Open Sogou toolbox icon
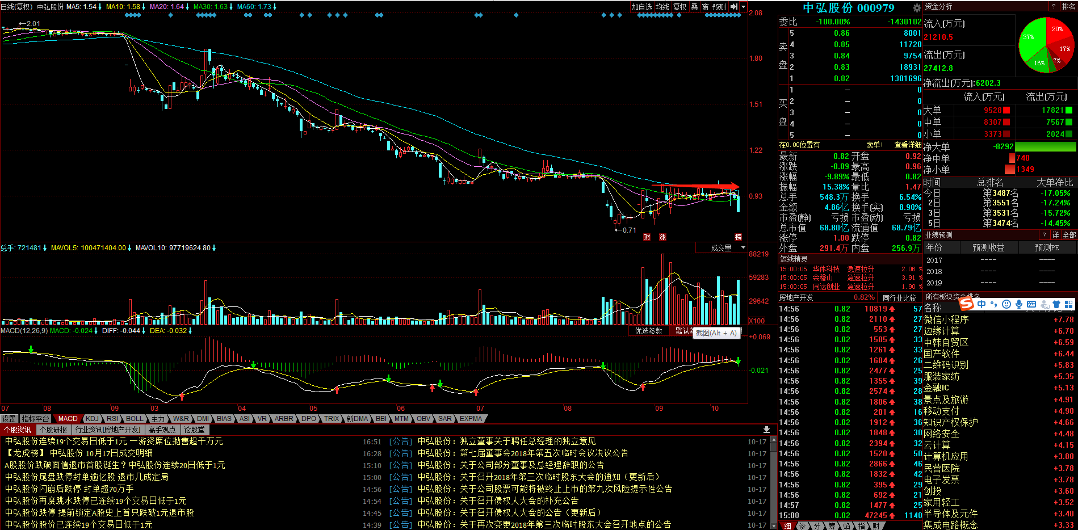The height and width of the screenshot is (530, 1078). pyautogui.click(x=1068, y=304)
